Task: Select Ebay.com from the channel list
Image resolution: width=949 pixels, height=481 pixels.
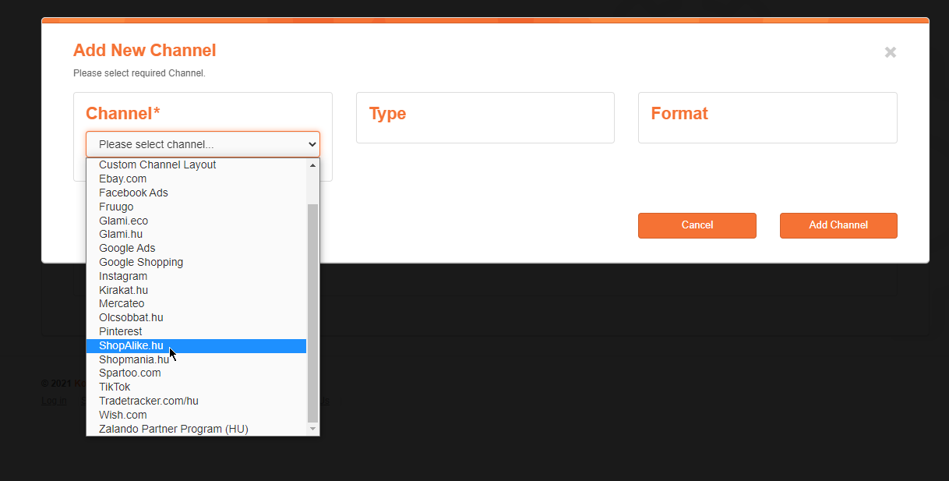Action: [196, 179]
